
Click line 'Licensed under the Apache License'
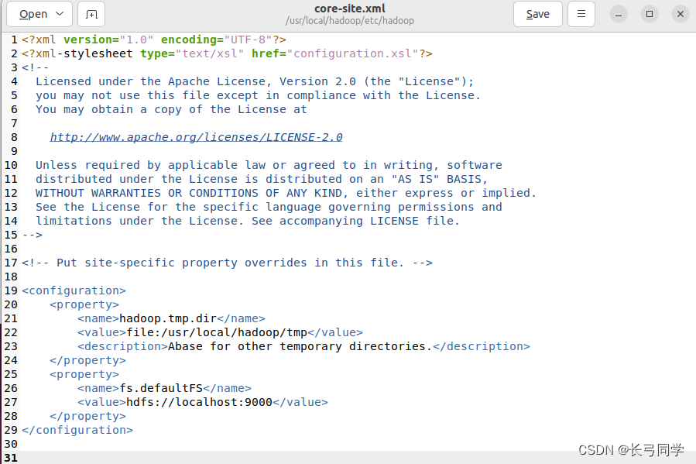pos(255,81)
